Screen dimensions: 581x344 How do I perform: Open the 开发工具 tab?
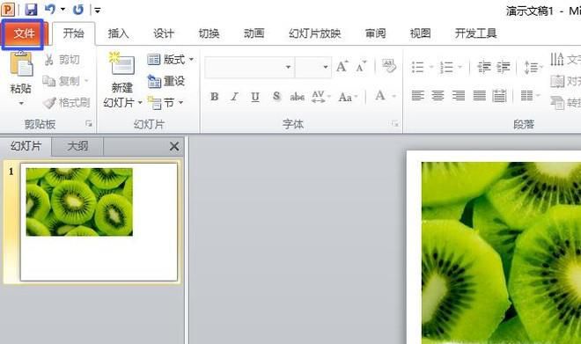click(x=475, y=33)
